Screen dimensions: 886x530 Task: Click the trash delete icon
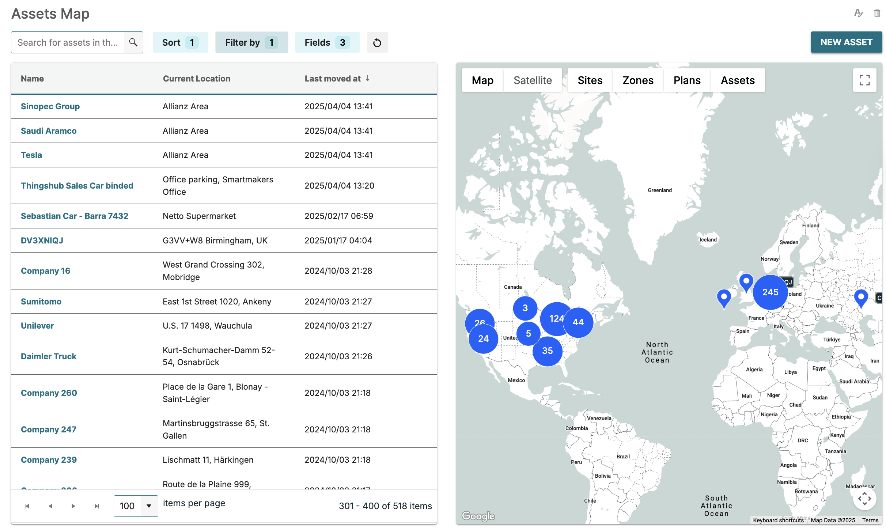[877, 13]
